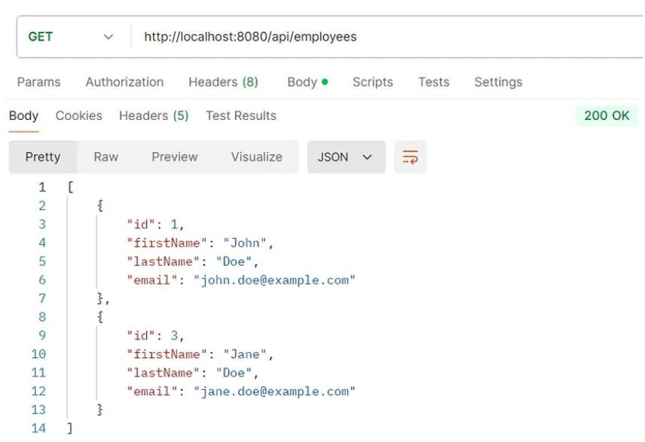Open the request Headers (8) tab

[223, 82]
